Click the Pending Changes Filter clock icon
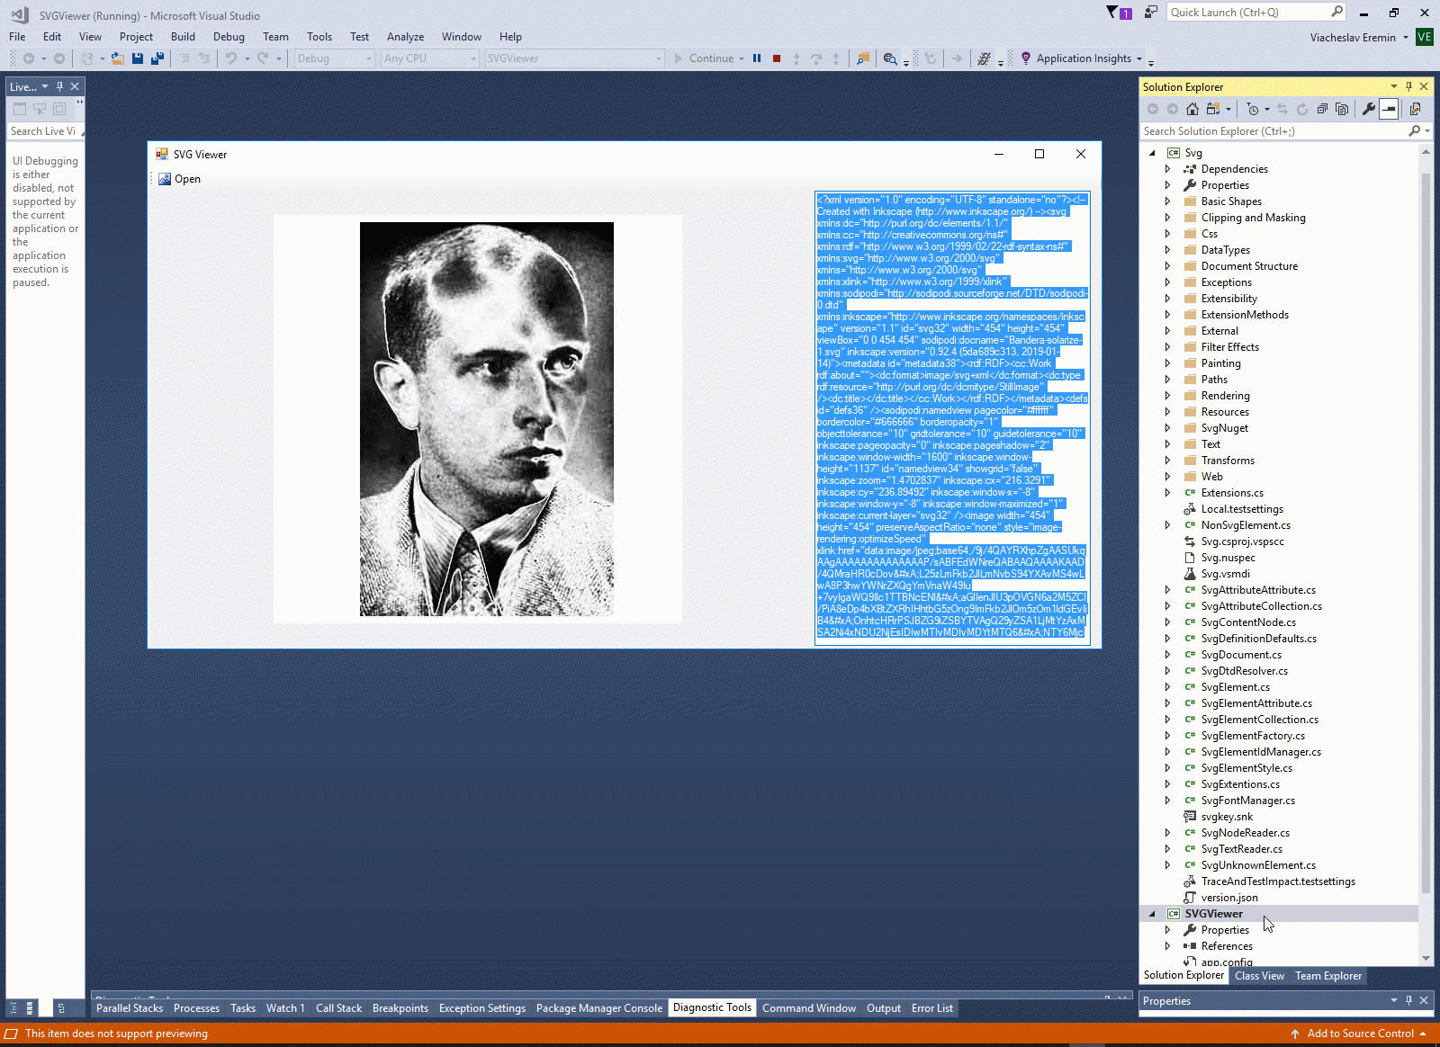1440x1047 pixels. tap(1253, 109)
